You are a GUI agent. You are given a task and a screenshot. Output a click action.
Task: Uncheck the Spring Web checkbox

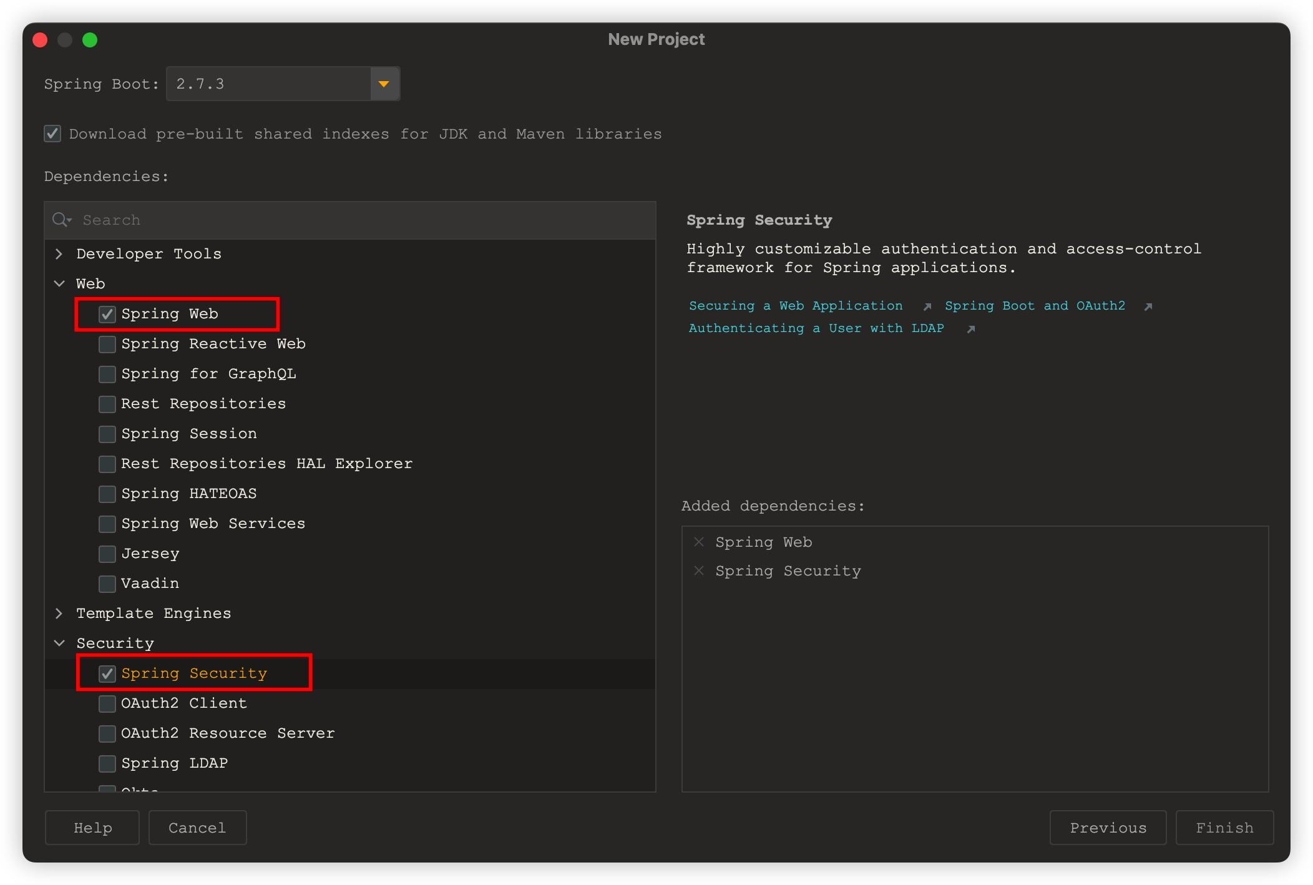(x=107, y=314)
